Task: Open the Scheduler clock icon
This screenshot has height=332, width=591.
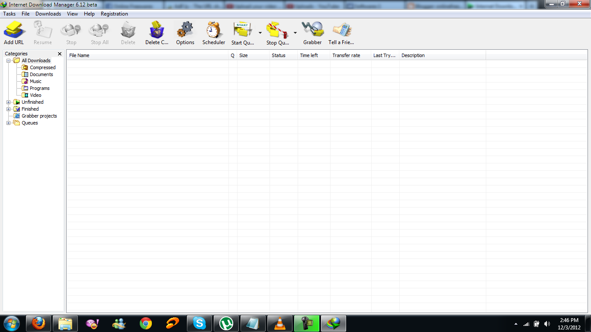Action: click(x=213, y=31)
